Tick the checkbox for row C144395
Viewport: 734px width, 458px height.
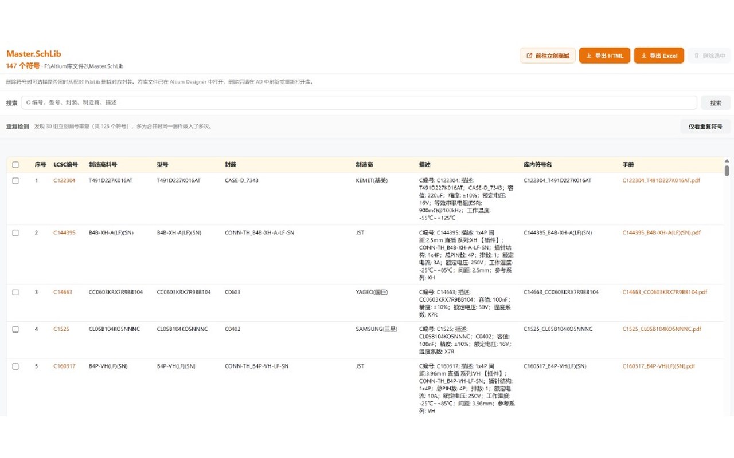15,232
